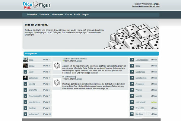Open sollowman link in Platz 4 row
The width and height of the screenshot is (181, 121).
(33, 78)
